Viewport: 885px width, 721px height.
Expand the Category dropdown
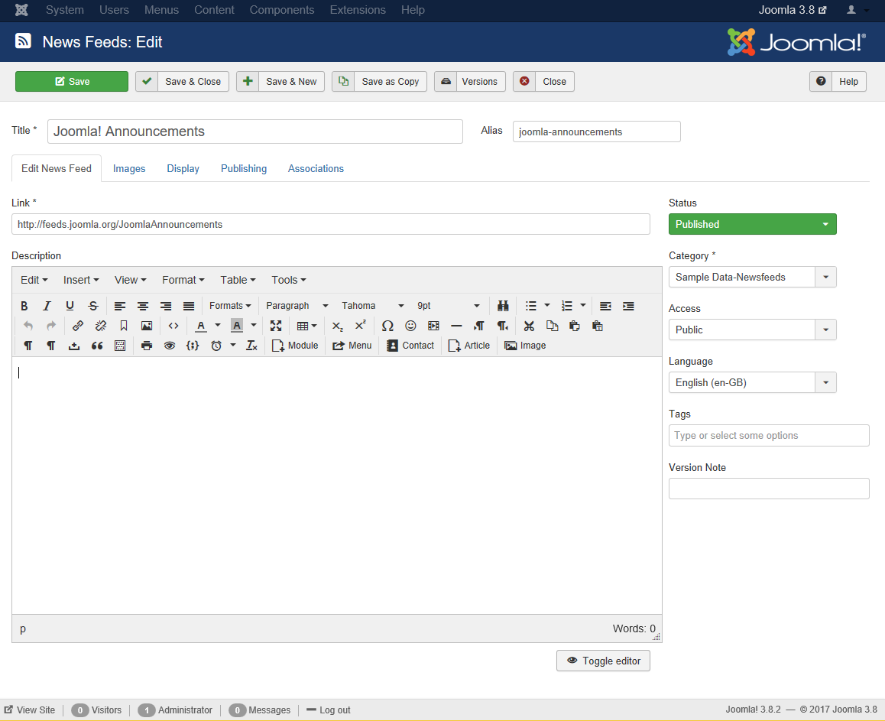[752, 277]
